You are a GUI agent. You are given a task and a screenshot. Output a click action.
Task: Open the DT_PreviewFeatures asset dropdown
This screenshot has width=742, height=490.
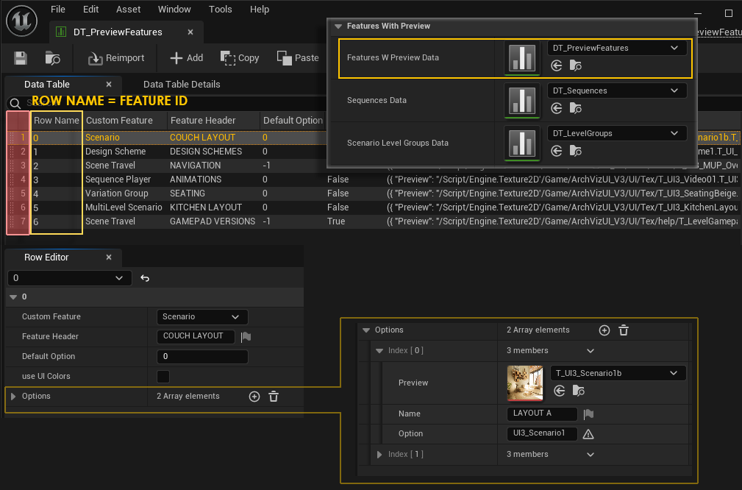pos(617,48)
